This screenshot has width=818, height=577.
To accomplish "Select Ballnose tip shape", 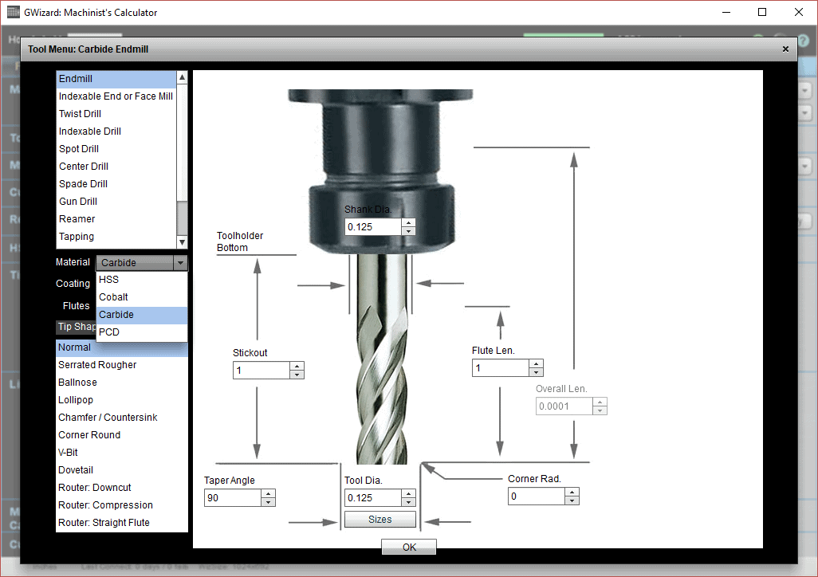I will coord(77,382).
